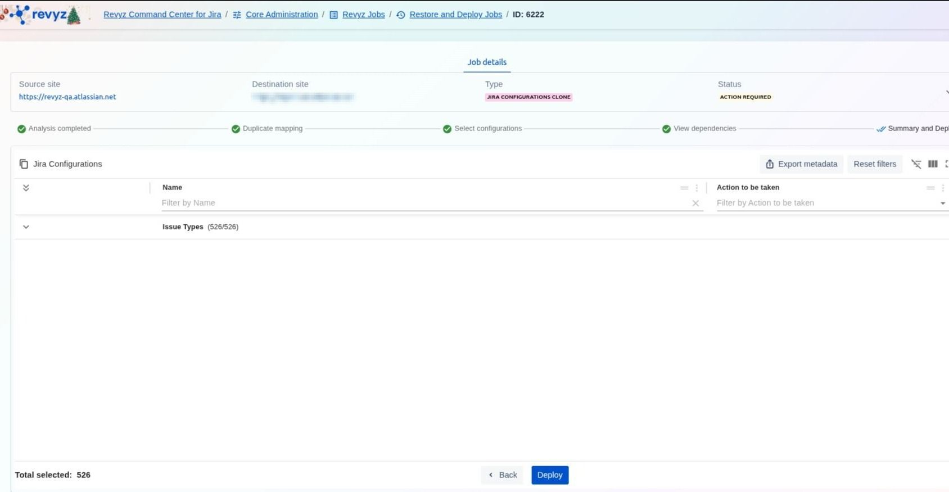Viewport: 949px width, 492px height.
Task: Open show/hide columns icon
Action: pos(933,164)
